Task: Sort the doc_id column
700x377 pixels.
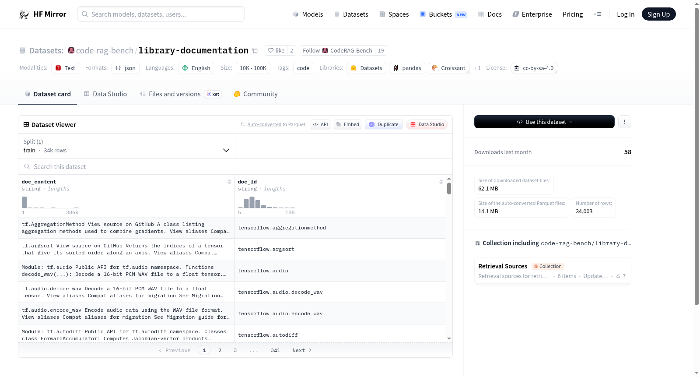Action: click(441, 182)
